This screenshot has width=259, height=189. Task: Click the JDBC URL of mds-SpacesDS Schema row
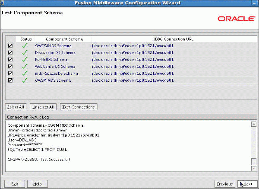tap(133, 74)
